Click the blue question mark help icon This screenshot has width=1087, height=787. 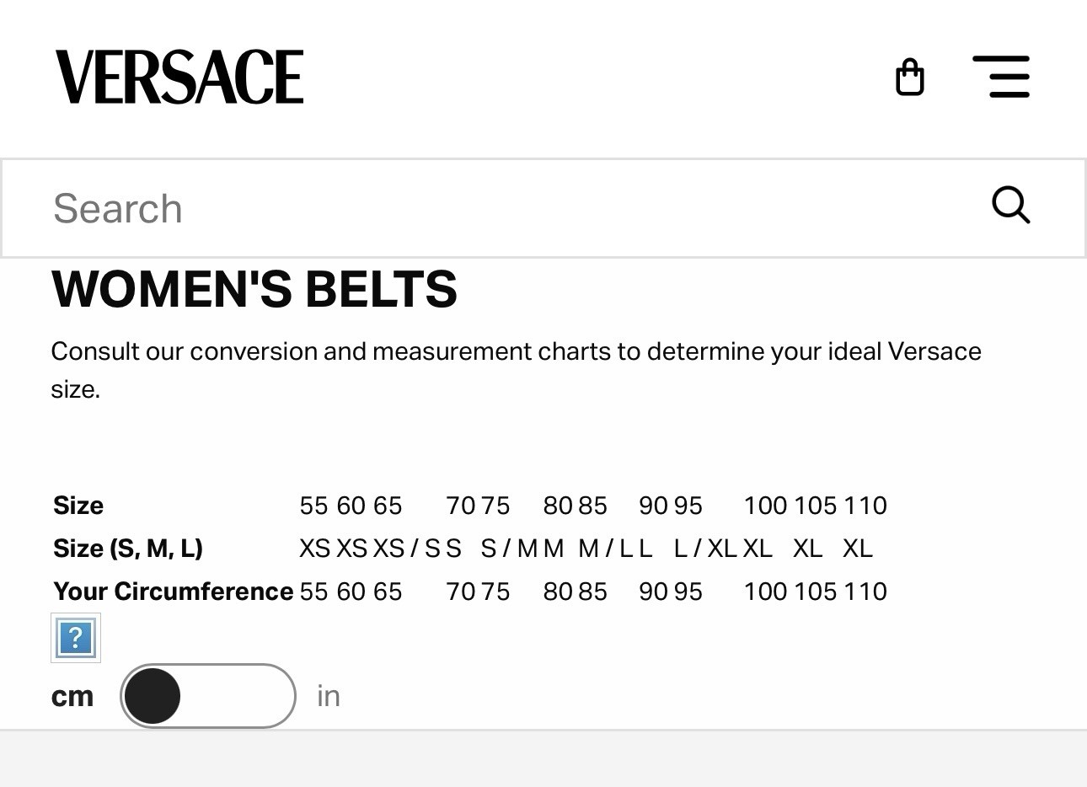click(76, 638)
